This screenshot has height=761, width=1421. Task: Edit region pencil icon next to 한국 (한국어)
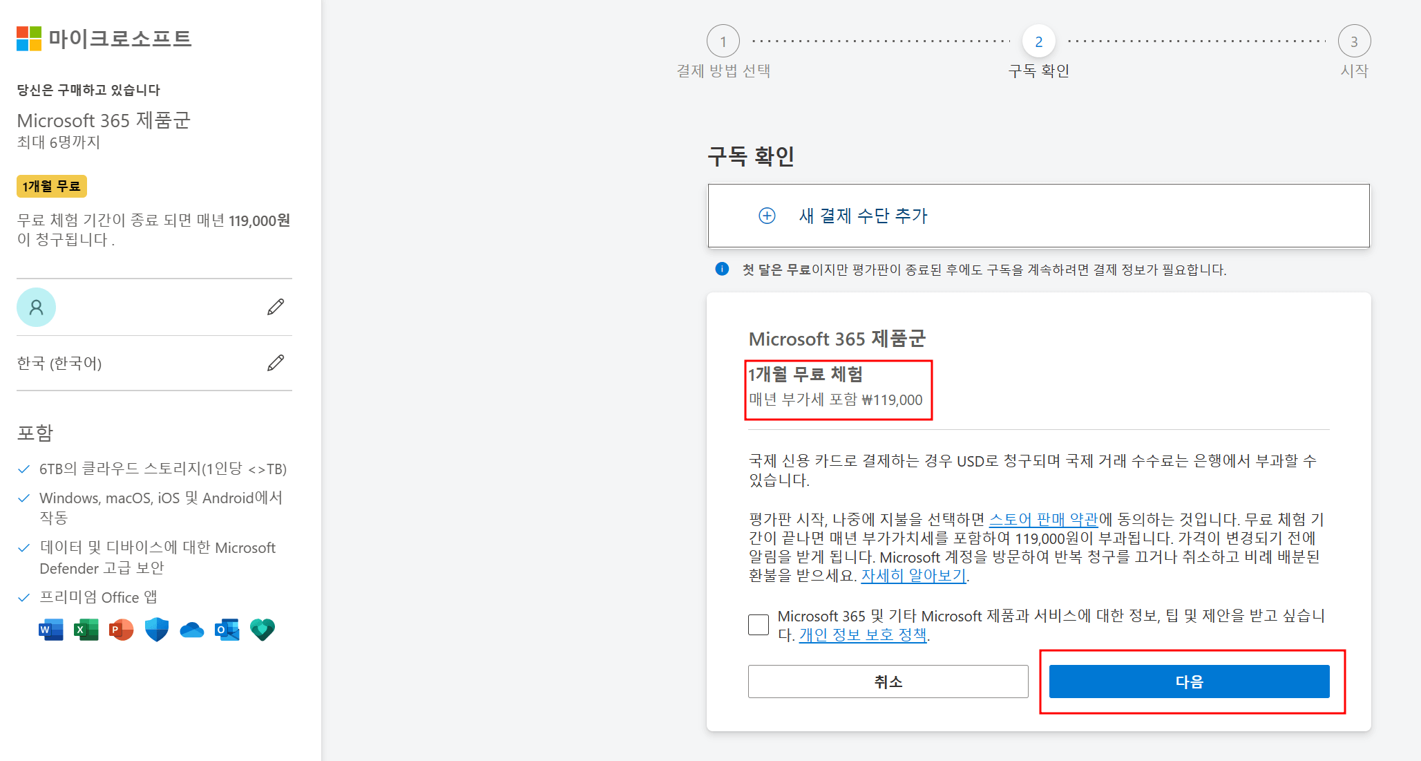[276, 363]
